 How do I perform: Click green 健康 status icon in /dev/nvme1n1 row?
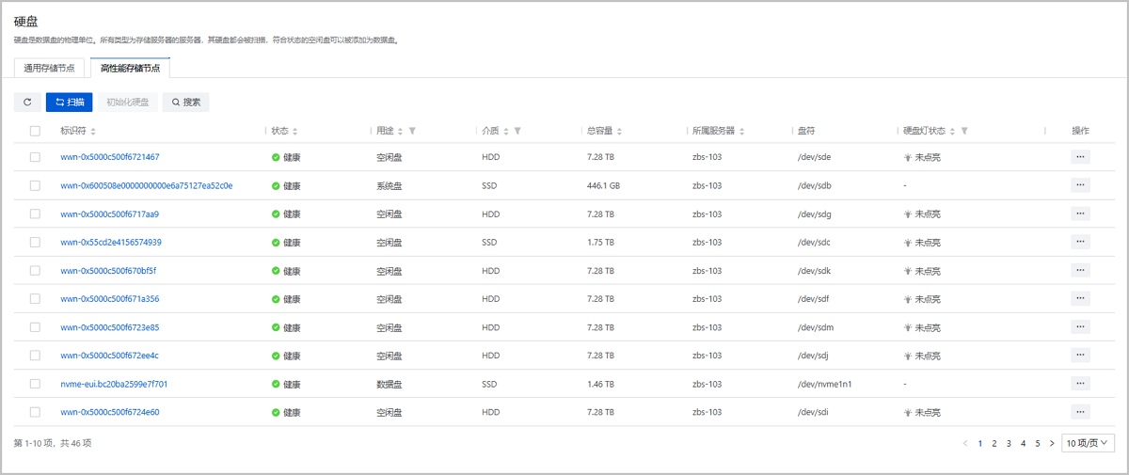point(276,384)
